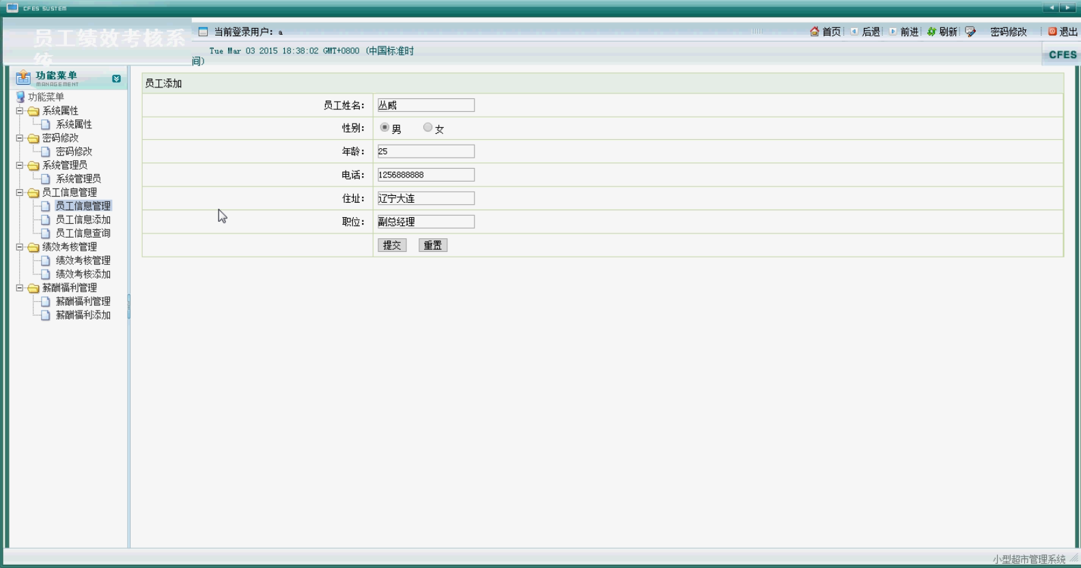Screen dimensions: 1081x568
Task: Click the 员工信息管理 folder icon
Action: coord(33,193)
